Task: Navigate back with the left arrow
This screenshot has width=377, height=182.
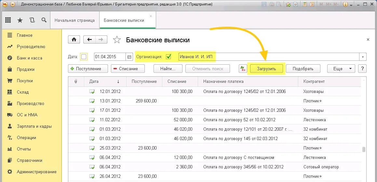Action: click(x=89, y=40)
